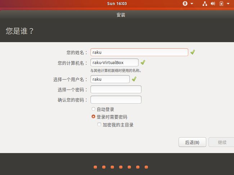The image size is (234, 175).
Task: Click the wired network status icon
Action: [205, 4]
